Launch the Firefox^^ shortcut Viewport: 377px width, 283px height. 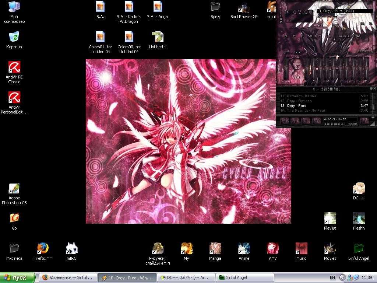pos(43,252)
